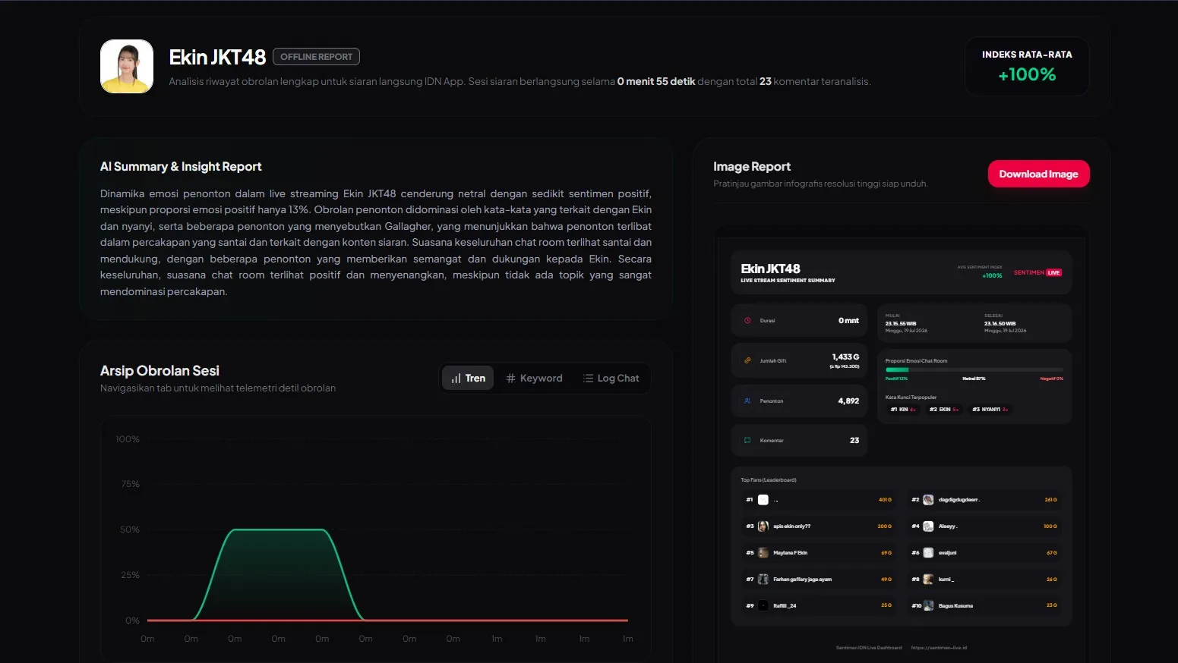Click the OFFLINE REPORT badge
1178x663 pixels.
(316, 57)
